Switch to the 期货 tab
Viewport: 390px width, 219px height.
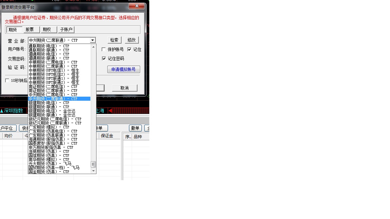(x=14, y=30)
